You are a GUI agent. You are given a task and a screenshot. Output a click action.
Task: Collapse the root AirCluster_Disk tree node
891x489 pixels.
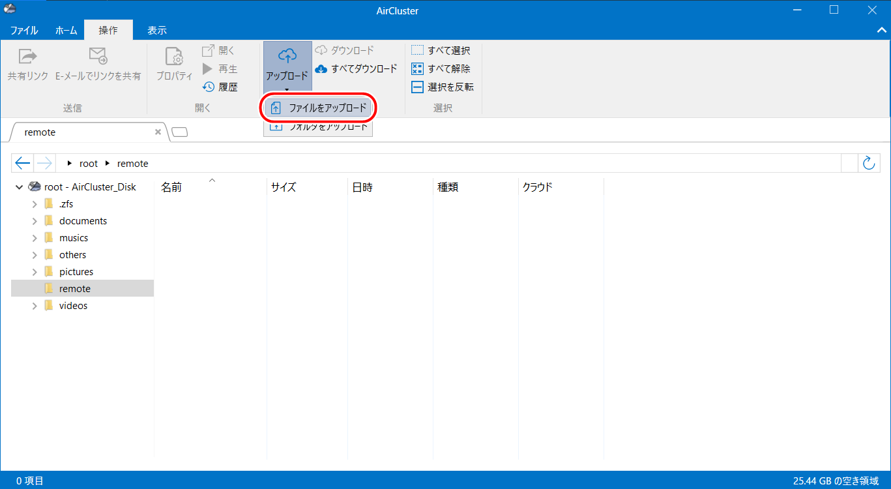click(20, 187)
